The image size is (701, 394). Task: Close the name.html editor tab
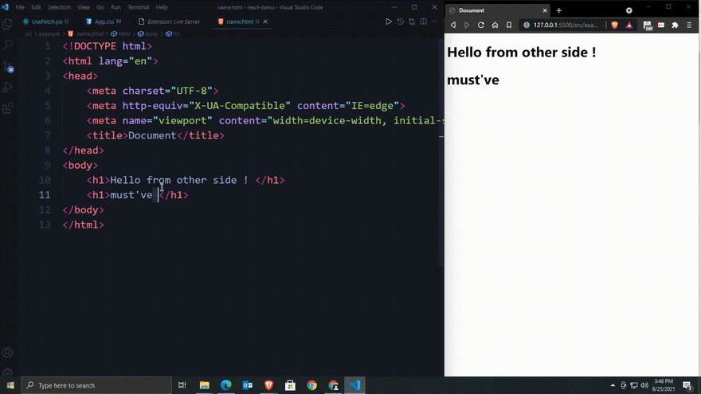(265, 21)
